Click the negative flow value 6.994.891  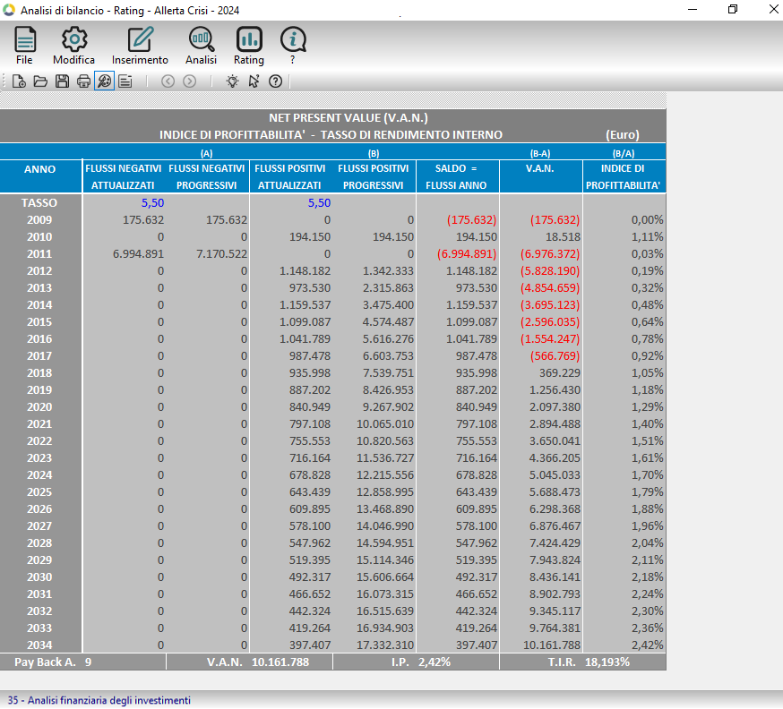pyautogui.click(x=138, y=254)
